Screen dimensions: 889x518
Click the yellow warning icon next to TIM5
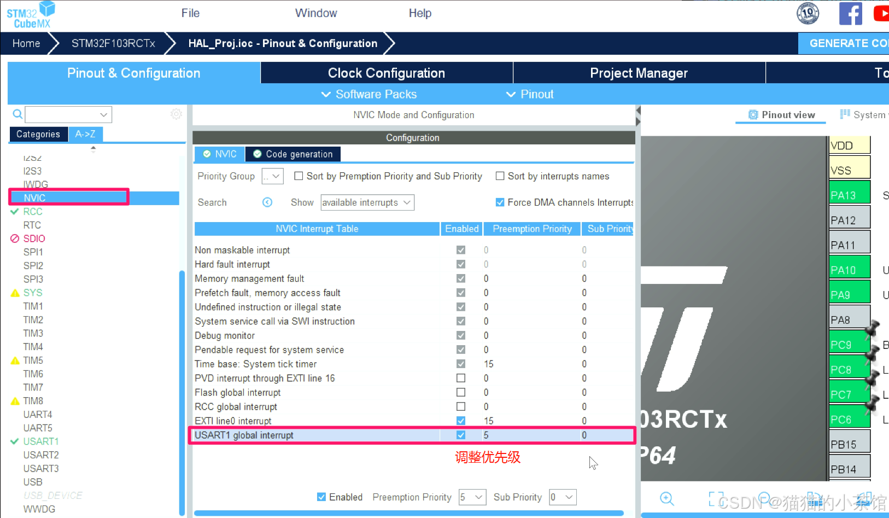pos(15,360)
